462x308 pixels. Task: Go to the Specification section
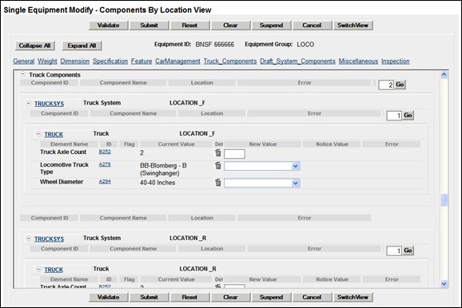pyautogui.click(x=110, y=61)
